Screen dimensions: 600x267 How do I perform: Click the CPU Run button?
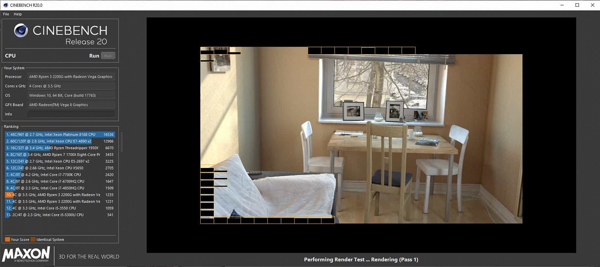[108, 56]
